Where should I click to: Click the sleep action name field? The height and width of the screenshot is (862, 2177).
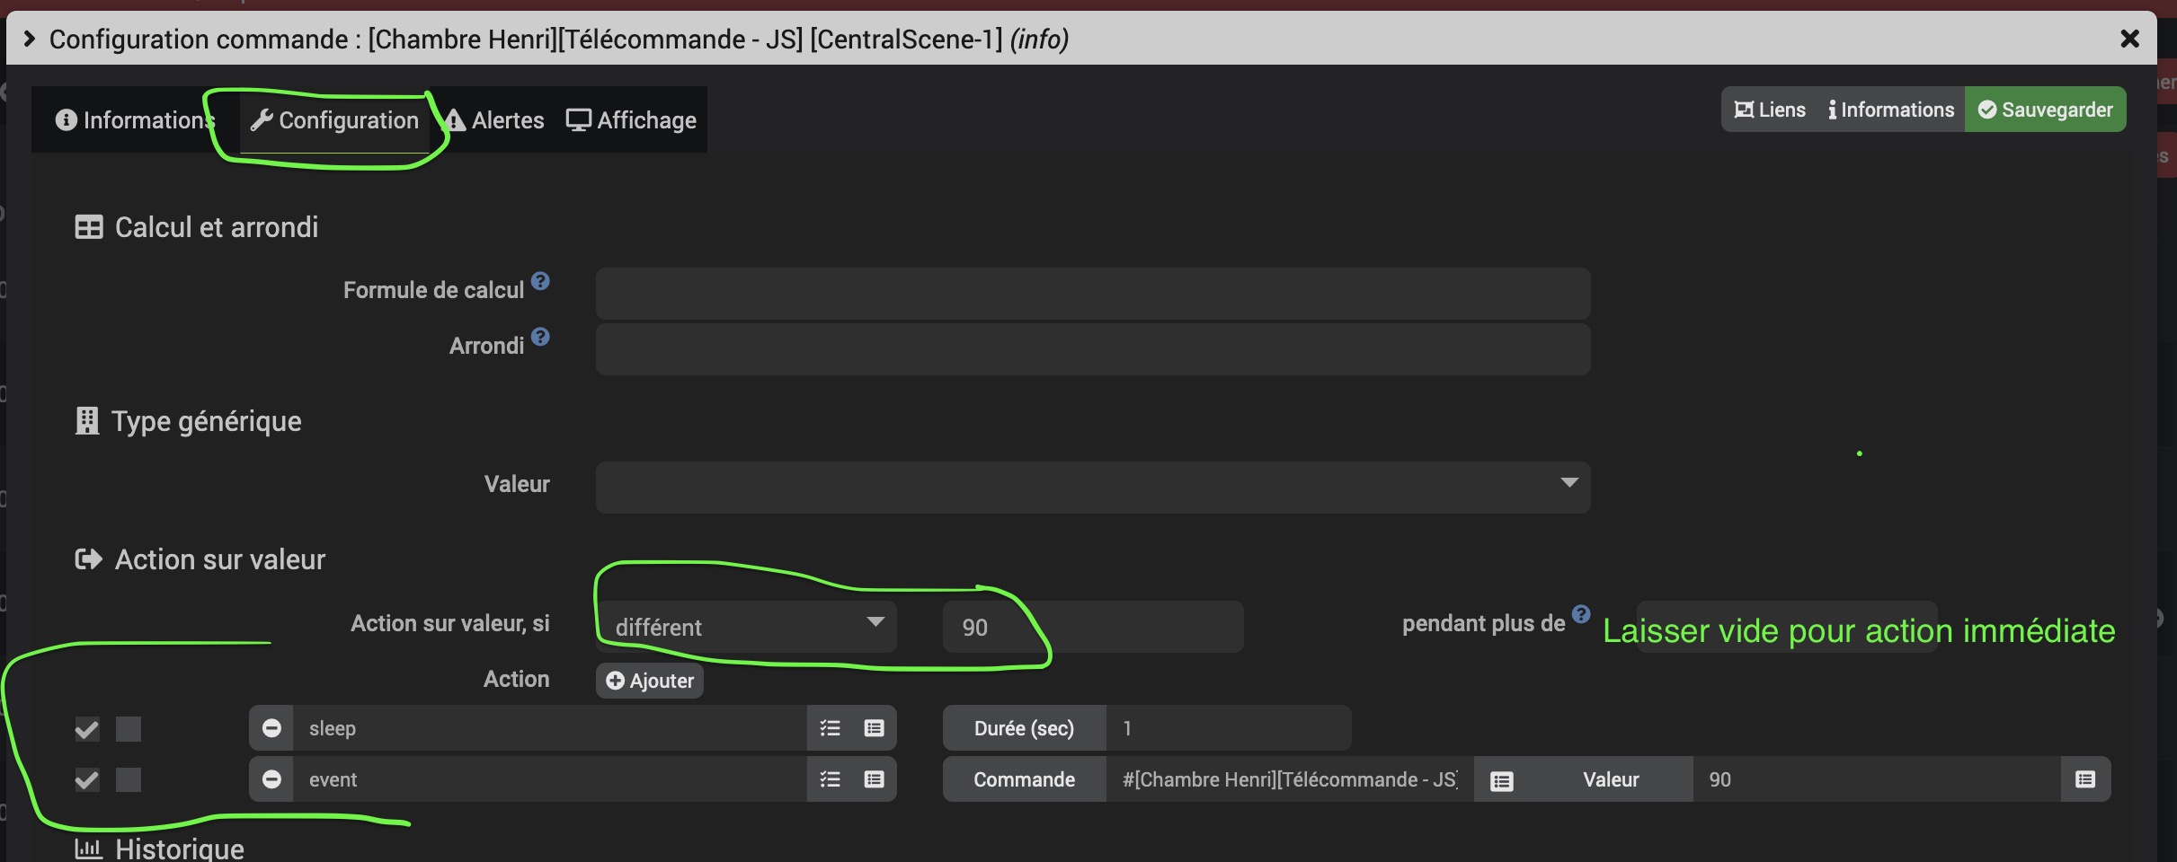click(x=550, y=728)
